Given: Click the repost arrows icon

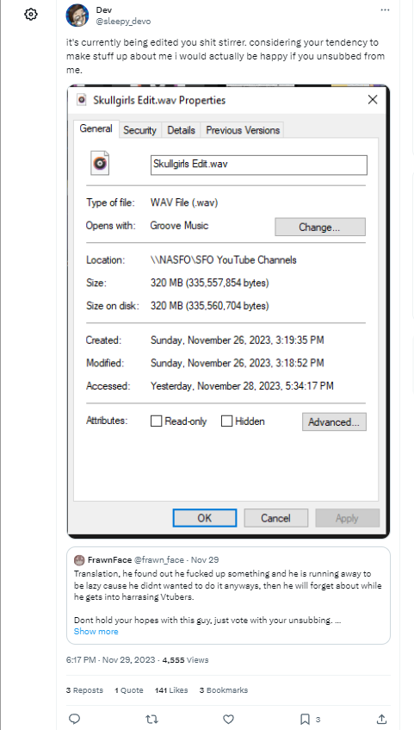Looking at the screenshot, I should [151, 719].
